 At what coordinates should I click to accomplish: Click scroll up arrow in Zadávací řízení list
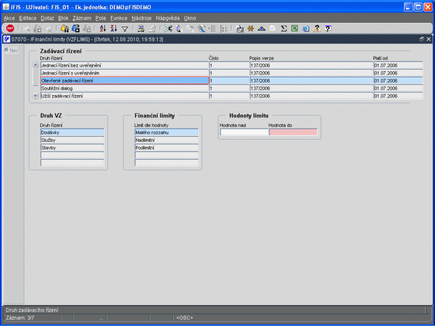click(35, 65)
